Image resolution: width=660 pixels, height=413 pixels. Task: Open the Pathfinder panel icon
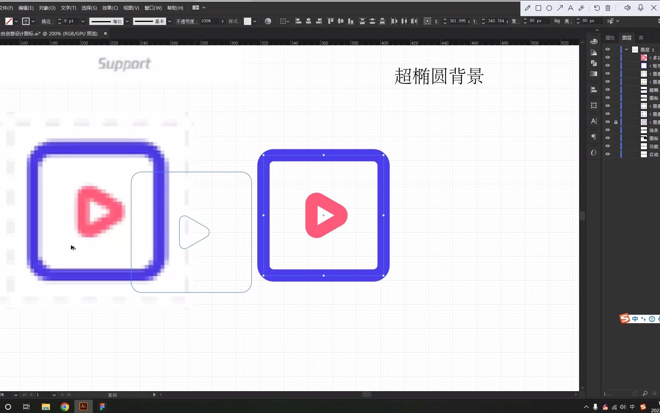pos(594,63)
